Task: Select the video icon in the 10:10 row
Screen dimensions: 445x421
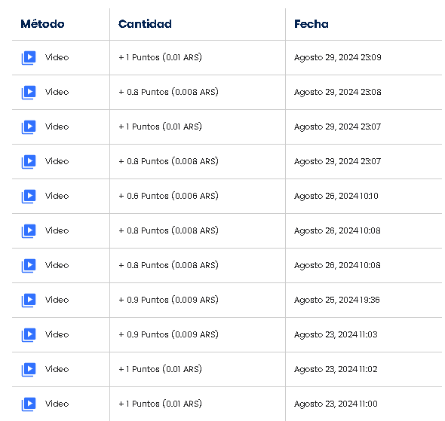Action: click(x=29, y=197)
